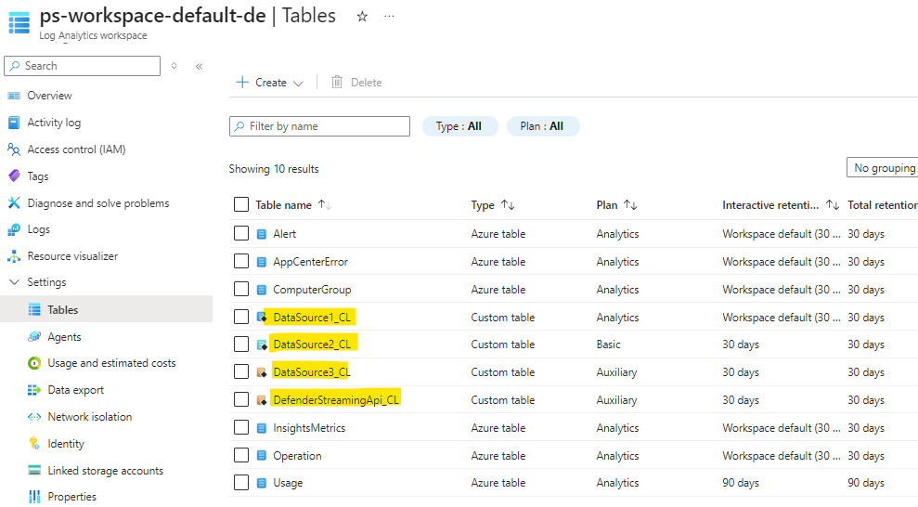Click the Filter by name field

coord(319,126)
